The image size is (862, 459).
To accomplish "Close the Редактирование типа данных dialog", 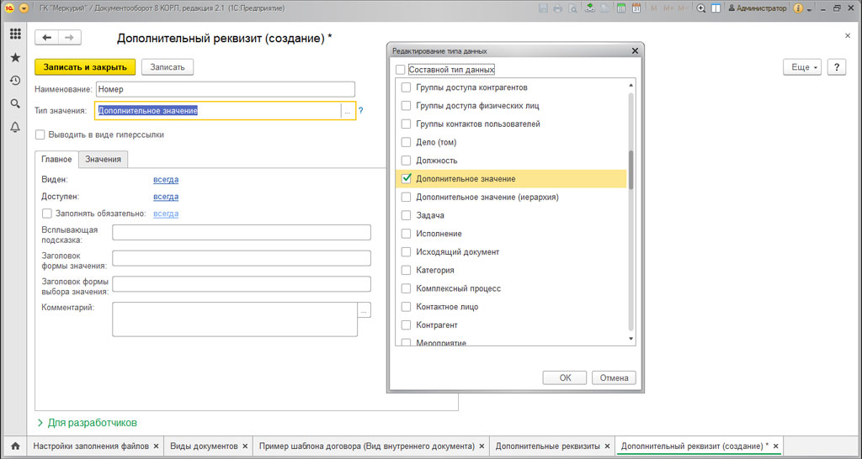I will tap(635, 50).
